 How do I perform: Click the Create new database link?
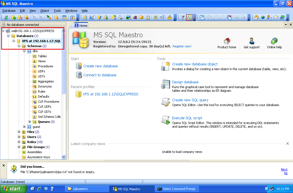[x=100, y=66]
